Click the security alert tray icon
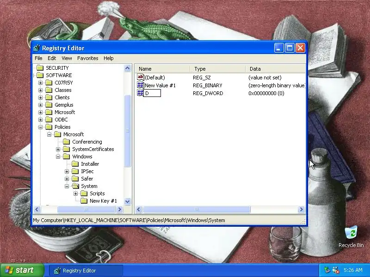This screenshot has width=370, height=277. (x=336, y=270)
